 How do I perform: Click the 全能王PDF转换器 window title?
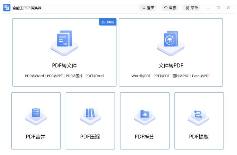coord(27,8)
